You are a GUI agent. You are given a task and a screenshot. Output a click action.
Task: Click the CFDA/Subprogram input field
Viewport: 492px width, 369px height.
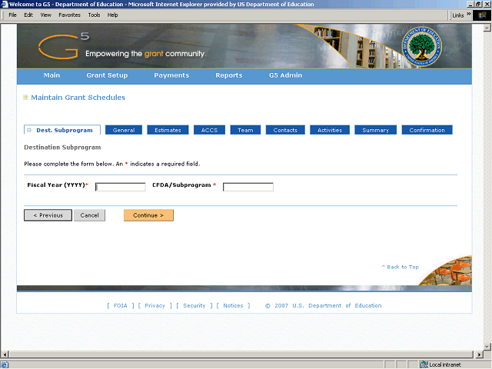pos(248,187)
